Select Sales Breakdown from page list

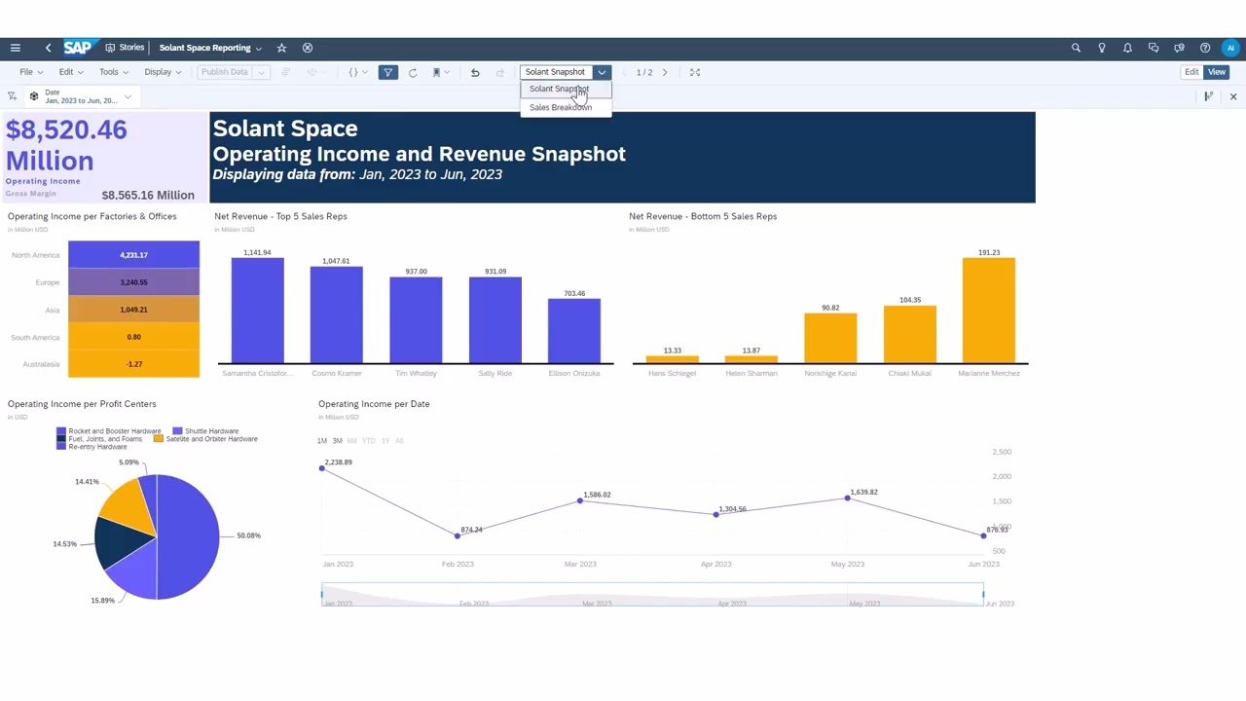567,107
